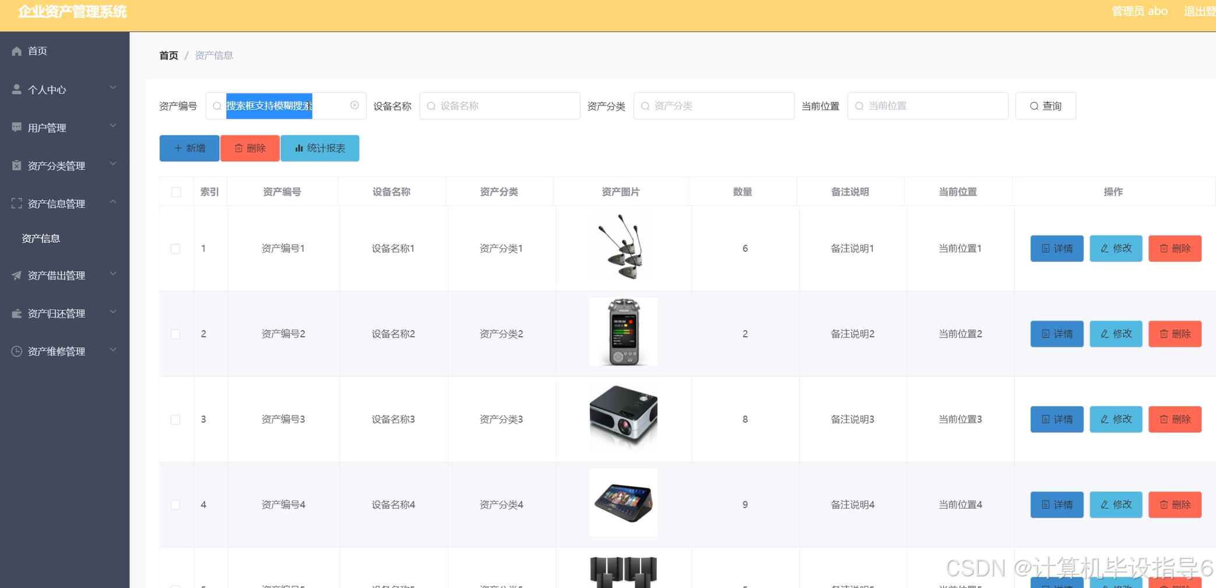Click 修改 for row 资产编号2
1216x588 pixels.
click(1116, 334)
